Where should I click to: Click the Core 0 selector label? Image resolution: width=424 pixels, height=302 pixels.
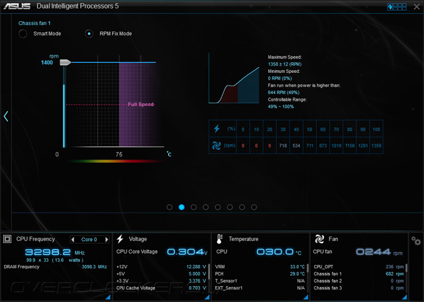tap(89, 240)
